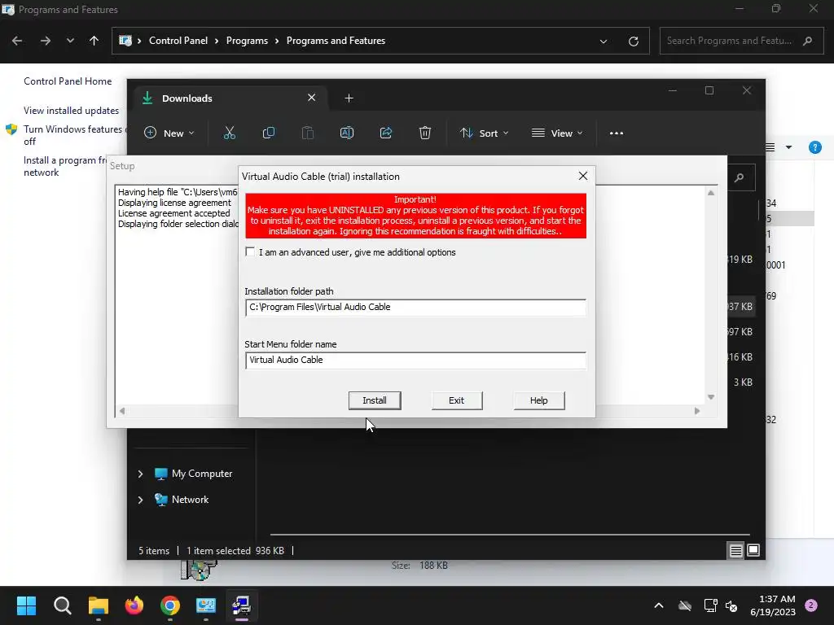Open recent locations dropdown in Control Panel
Image resolution: width=834 pixels, height=625 pixels.
coord(70,41)
